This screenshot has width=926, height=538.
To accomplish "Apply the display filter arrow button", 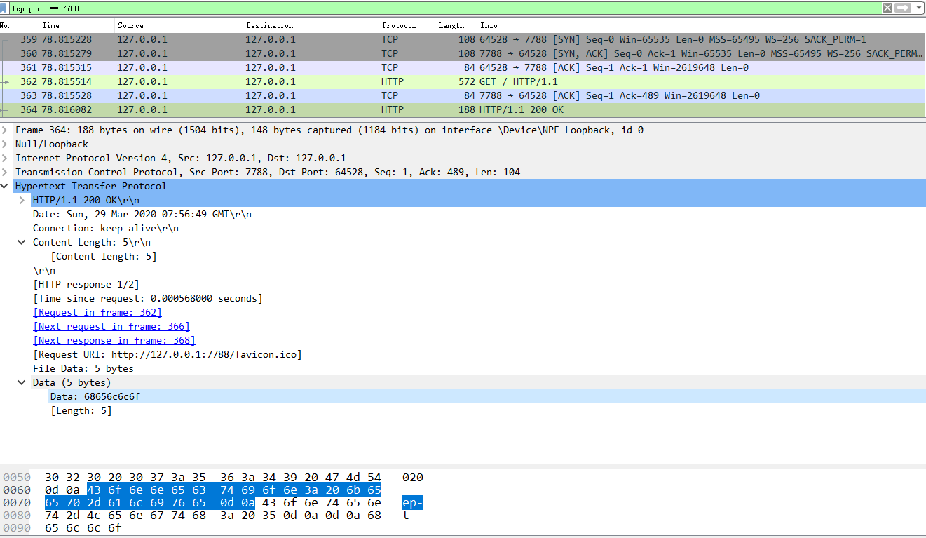I will coord(903,8).
